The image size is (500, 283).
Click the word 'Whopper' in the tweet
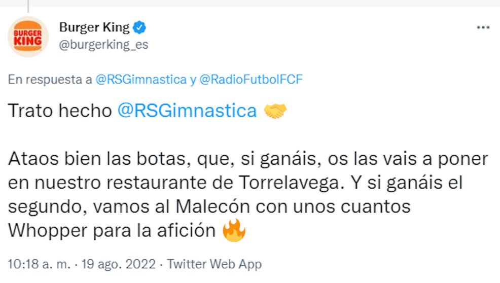click(49, 231)
